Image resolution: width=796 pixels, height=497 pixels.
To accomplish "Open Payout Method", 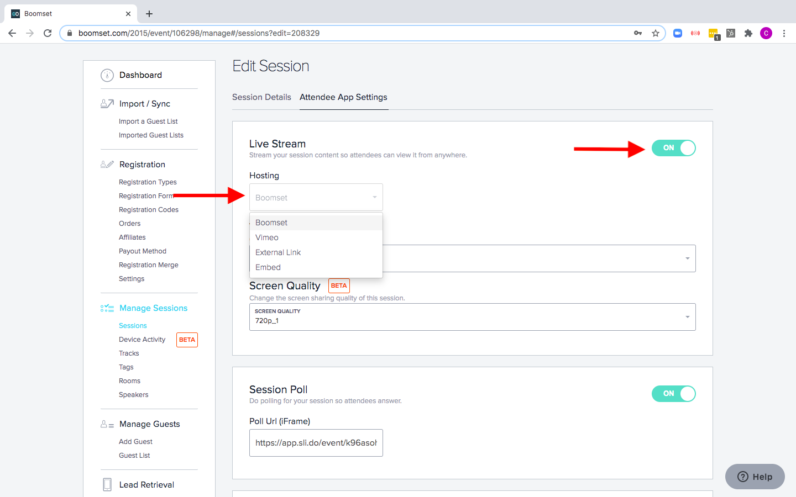I will (x=143, y=251).
